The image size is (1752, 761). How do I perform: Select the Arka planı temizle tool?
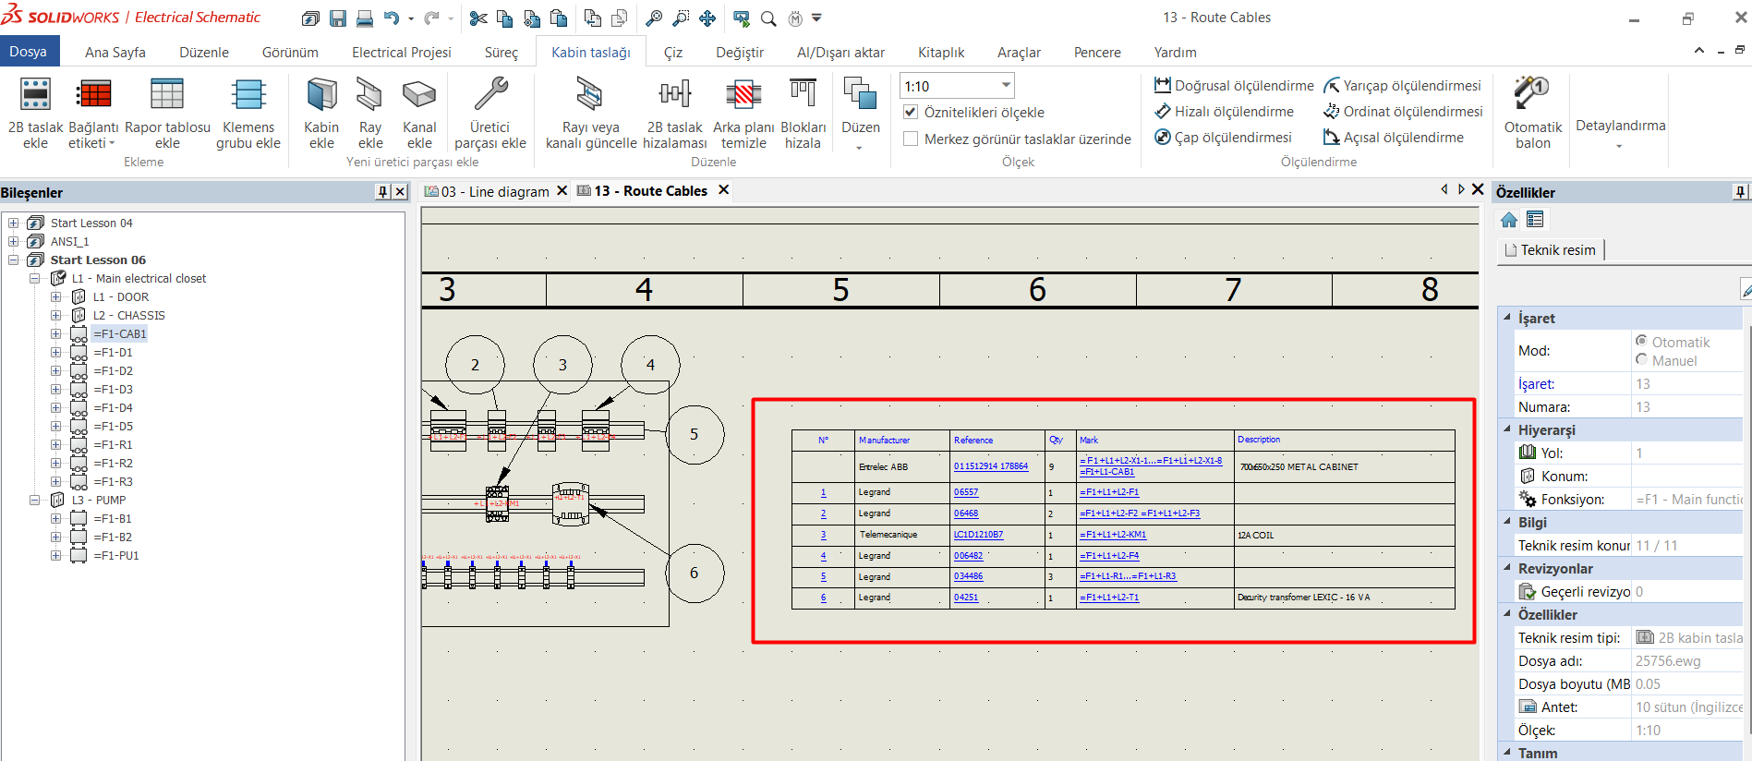click(x=743, y=94)
